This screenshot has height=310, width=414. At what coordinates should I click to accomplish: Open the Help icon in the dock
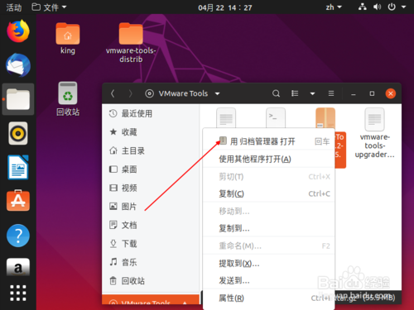point(18,236)
